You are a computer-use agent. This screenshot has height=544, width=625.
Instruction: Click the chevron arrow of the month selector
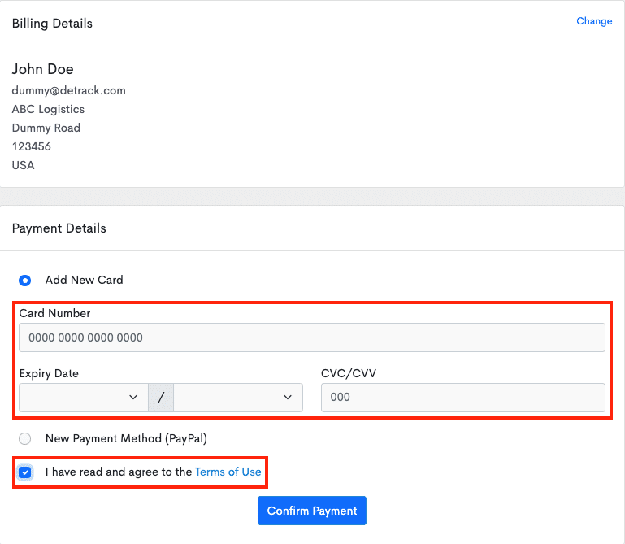point(133,398)
